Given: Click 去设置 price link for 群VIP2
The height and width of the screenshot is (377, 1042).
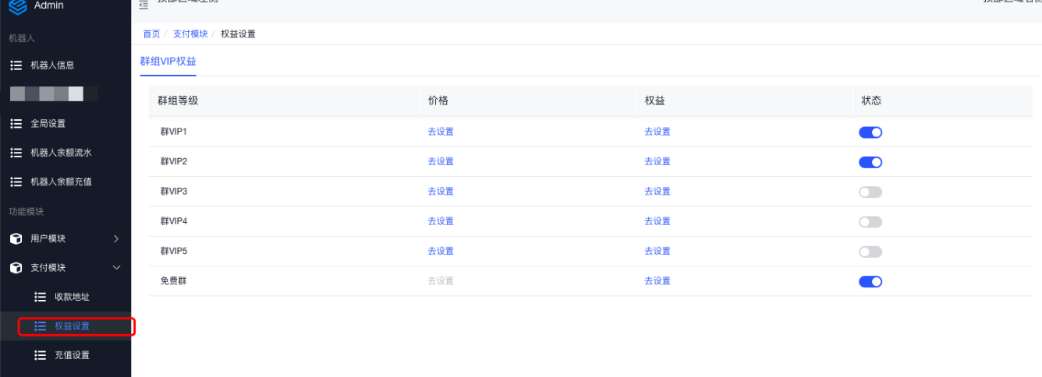Looking at the screenshot, I should tap(441, 162).
